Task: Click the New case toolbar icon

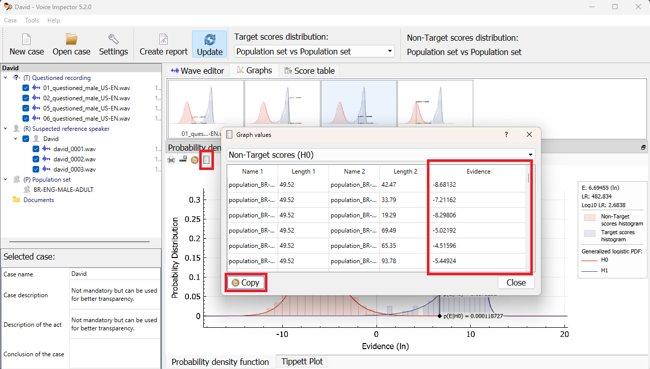Action: click(26, 44)
